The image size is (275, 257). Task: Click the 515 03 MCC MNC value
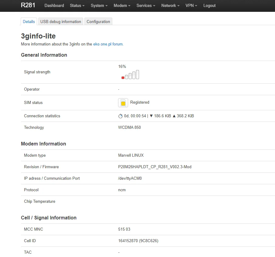124,229
